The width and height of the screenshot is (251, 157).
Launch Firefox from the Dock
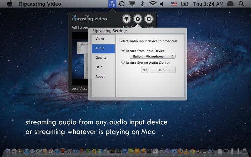click(x=180, y=151)
